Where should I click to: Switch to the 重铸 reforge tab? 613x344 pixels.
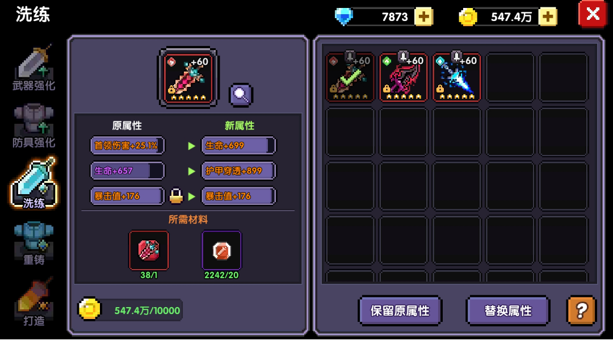33,243
